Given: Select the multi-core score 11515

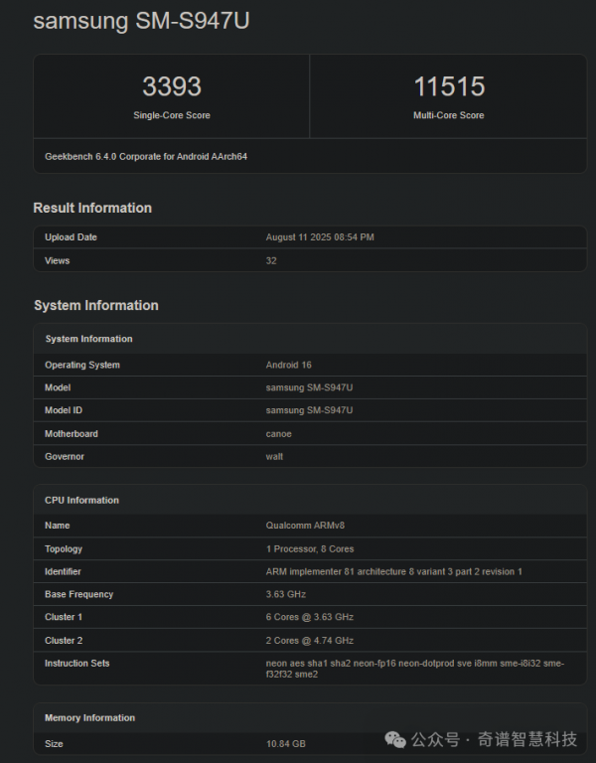Looking at the screenshot, I should click(449, 86).
